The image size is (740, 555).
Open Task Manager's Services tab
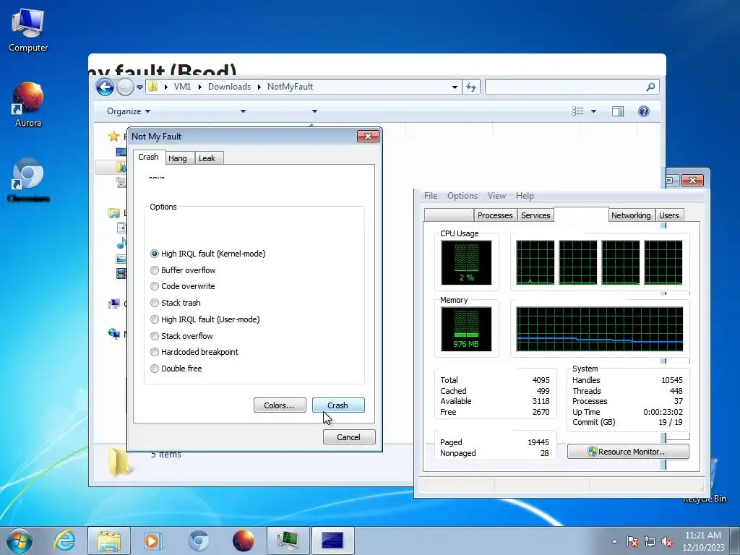coord(535,215)
